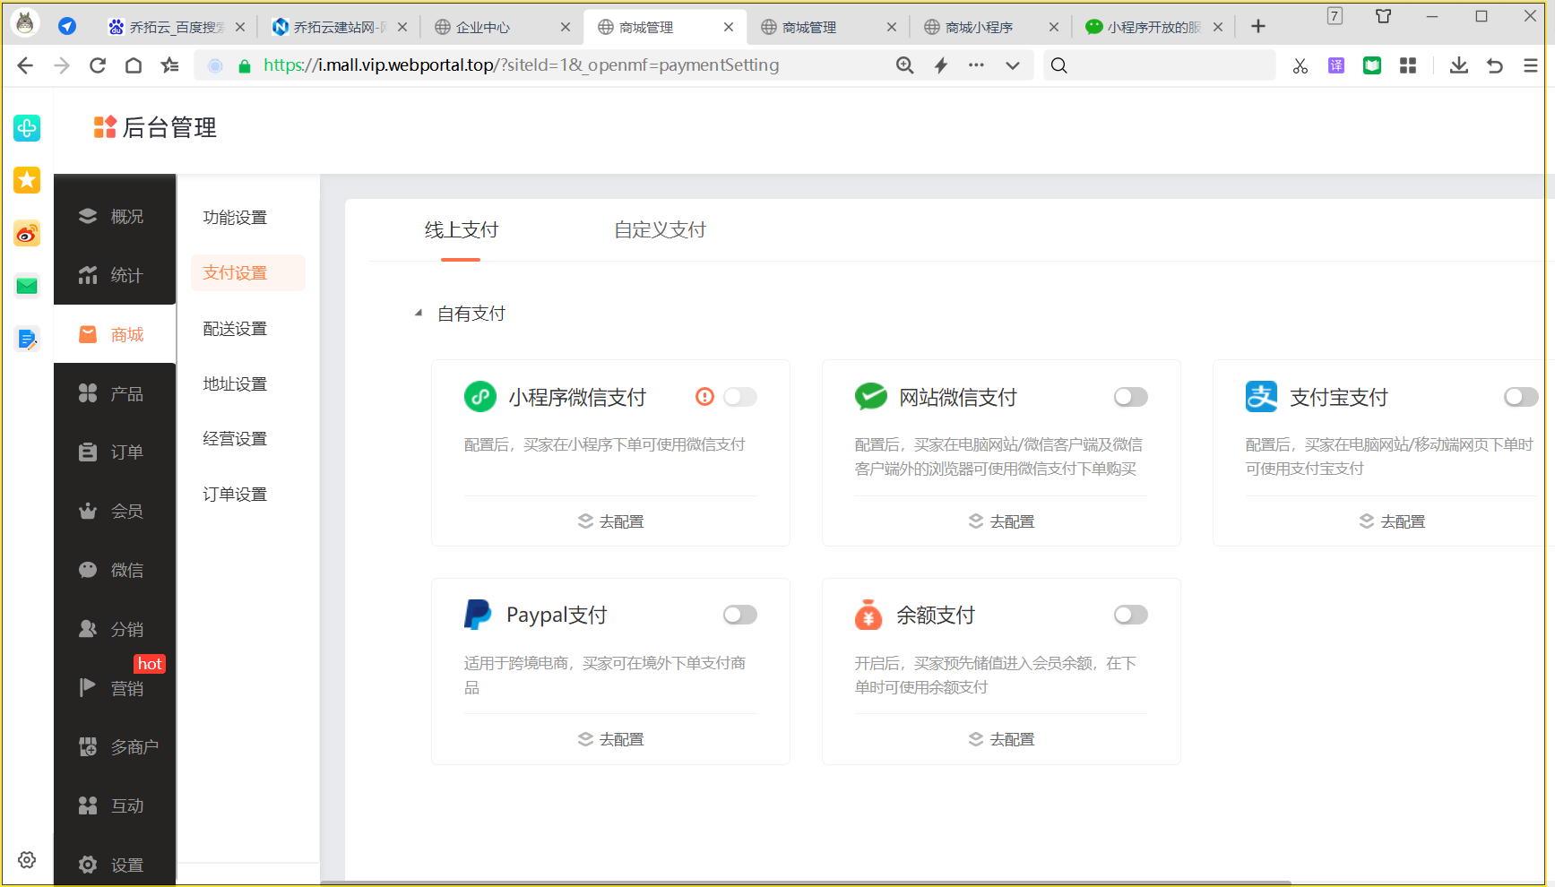Click the search magnifier in the browser toolbar

1058,65
